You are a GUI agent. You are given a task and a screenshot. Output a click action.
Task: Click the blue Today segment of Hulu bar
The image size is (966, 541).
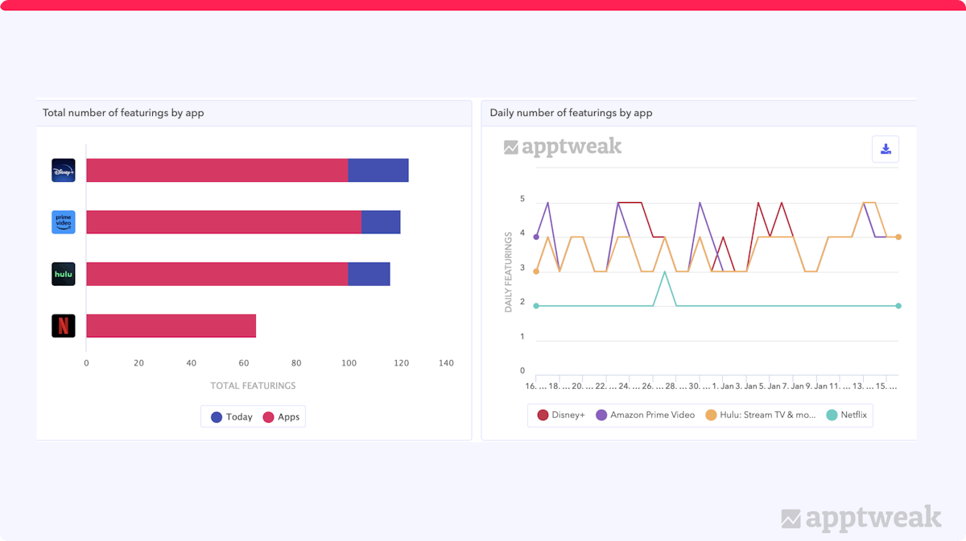click(x=369, y=274)
